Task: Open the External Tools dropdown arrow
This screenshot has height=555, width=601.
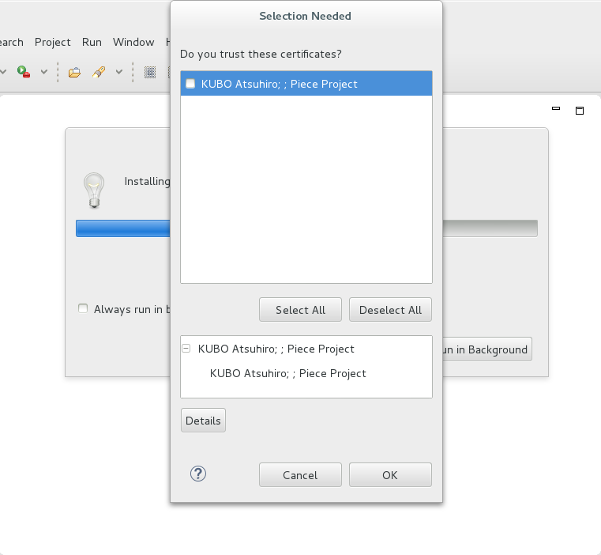Action: point(43,72)
